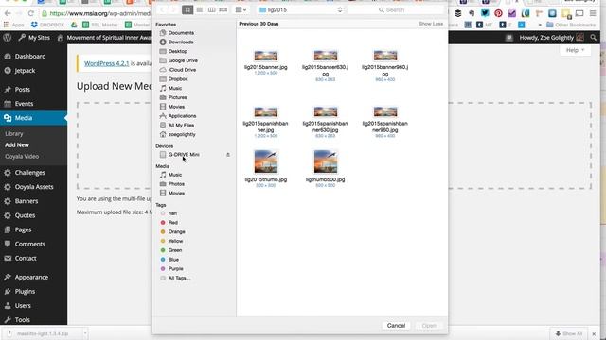The width and height of the screenshot is (606, 340).
Task: Select icon view in file dialog toolbar
Action: coord(187,9)
